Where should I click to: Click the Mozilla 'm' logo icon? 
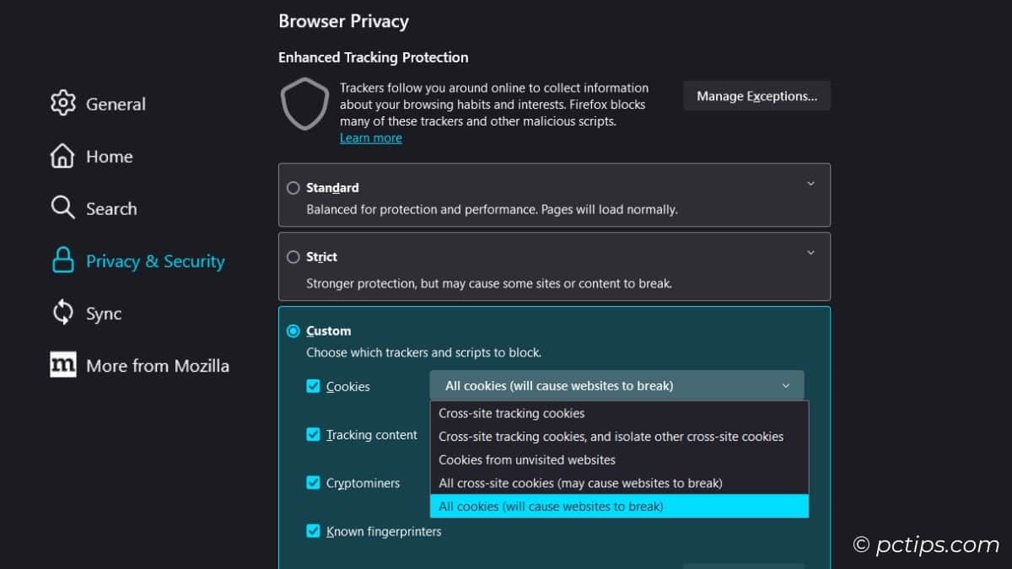coord(62,365)
